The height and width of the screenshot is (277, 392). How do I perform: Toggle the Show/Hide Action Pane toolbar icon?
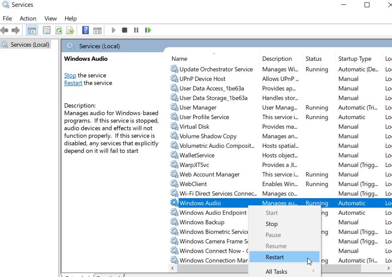point(97,31)
